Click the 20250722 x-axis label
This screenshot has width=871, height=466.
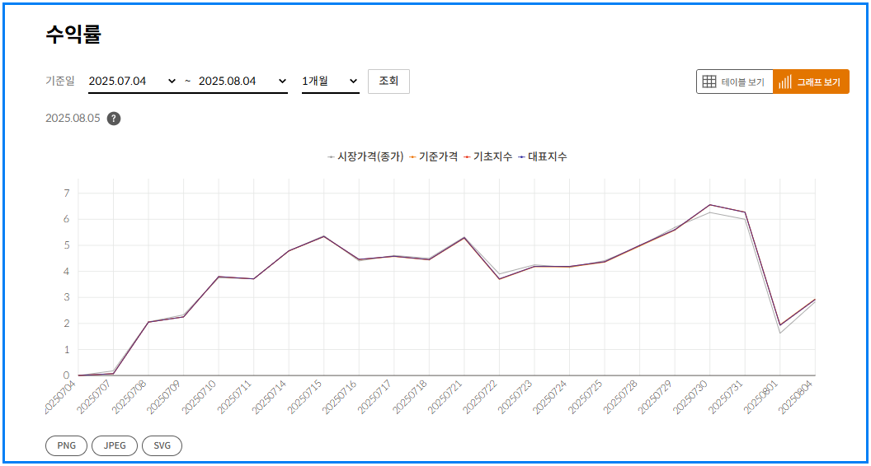coord(481,397)
